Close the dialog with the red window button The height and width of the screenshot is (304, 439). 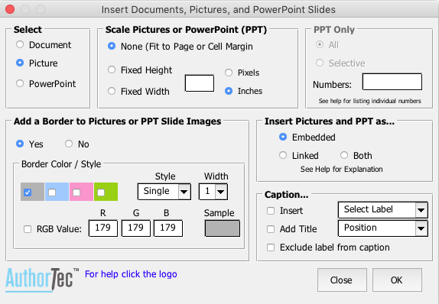tap(10, 9)
